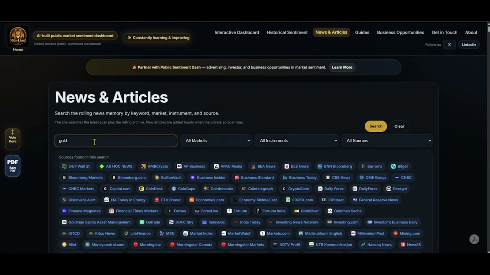490x275 pixels.
Task: Select the 24/7 Wall St. source chip
Action: click(x=76, y=166)
